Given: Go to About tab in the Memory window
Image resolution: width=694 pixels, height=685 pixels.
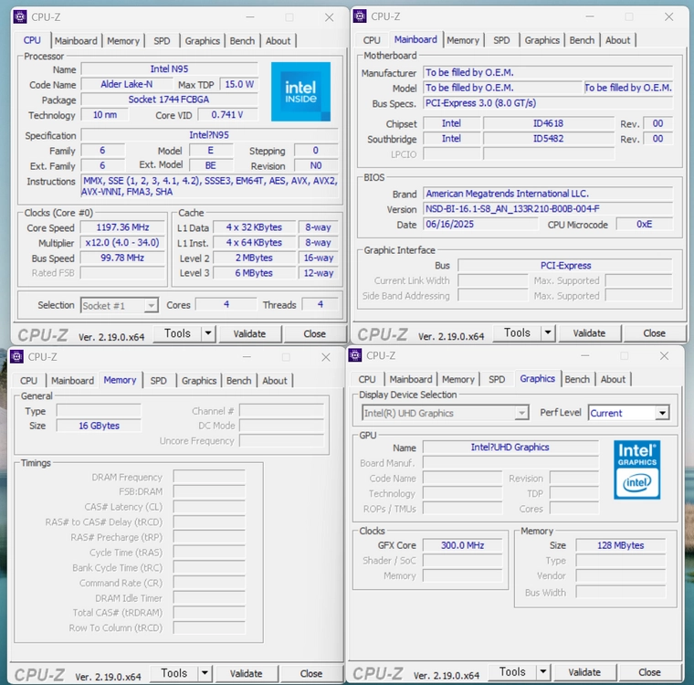Looking at the screenshot, I should point(275,381).
